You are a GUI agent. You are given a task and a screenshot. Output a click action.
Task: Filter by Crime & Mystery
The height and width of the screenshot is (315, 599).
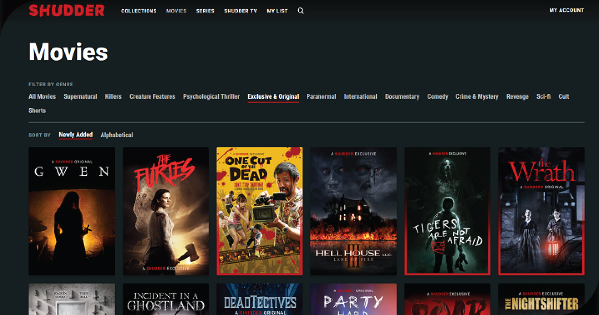[x=477, y=97]
